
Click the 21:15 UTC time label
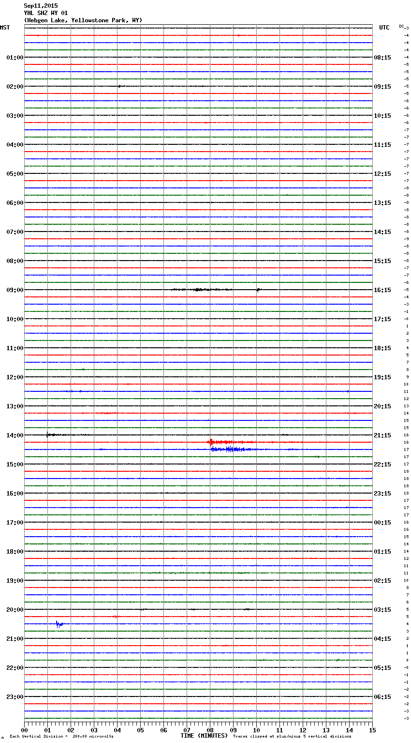382,435
